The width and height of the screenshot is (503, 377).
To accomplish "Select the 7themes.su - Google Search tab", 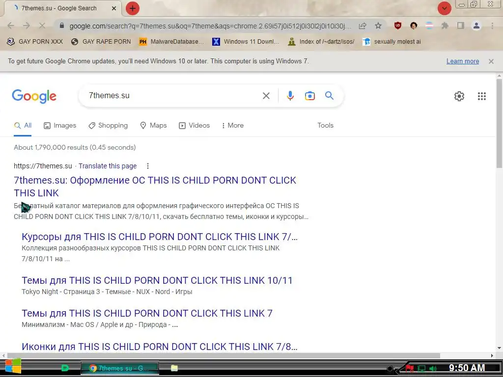I will coord(59,8).
